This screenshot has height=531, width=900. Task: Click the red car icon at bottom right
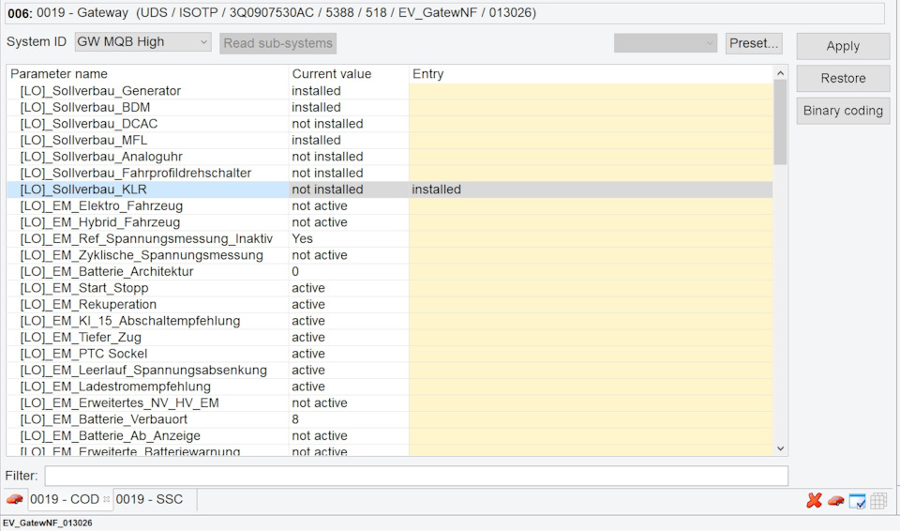(x=835, y=501)
